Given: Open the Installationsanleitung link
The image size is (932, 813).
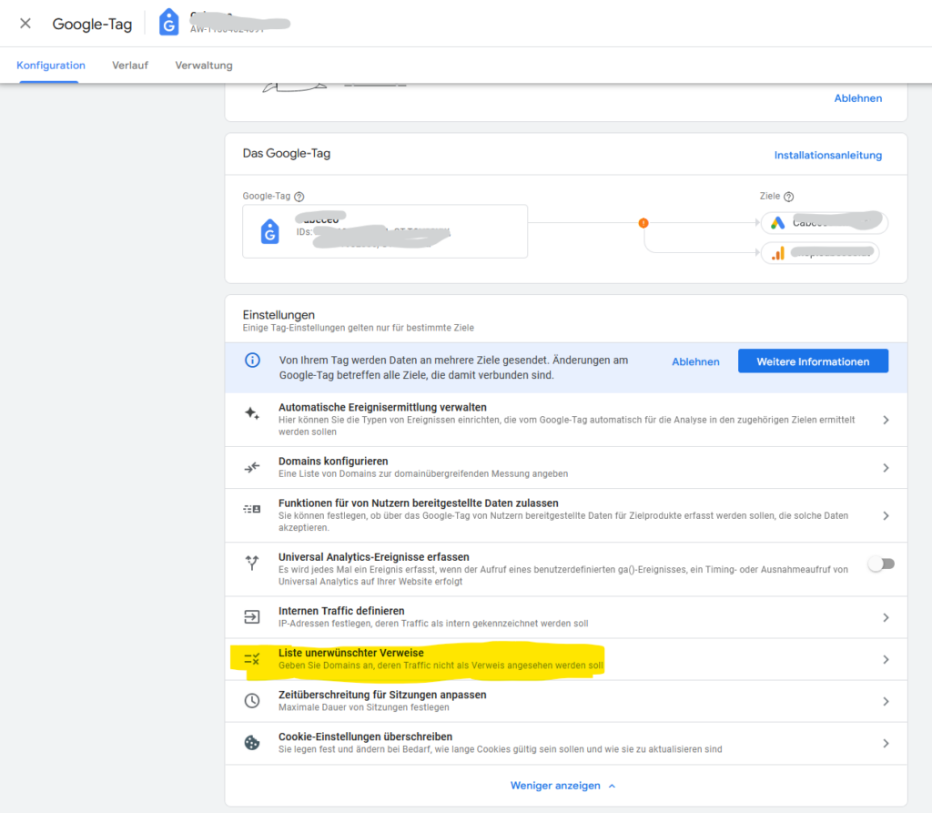Looking at the screenshot, I should (x=827, y=155).
